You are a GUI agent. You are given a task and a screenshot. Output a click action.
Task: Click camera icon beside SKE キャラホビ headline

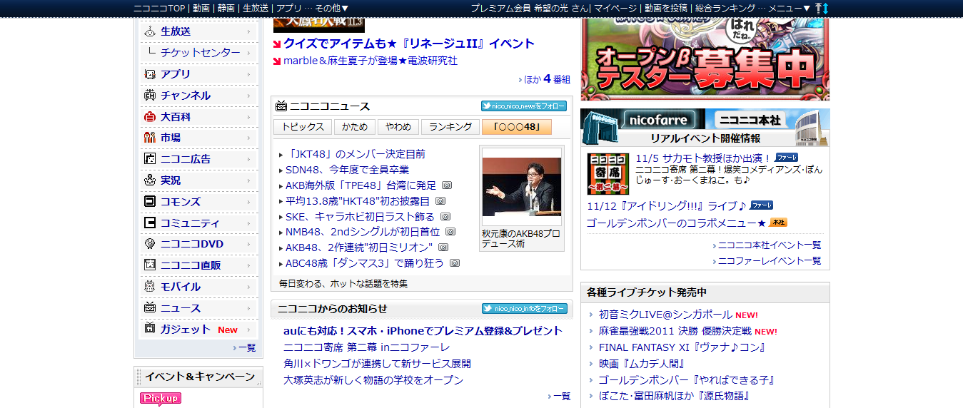(445, 217)
